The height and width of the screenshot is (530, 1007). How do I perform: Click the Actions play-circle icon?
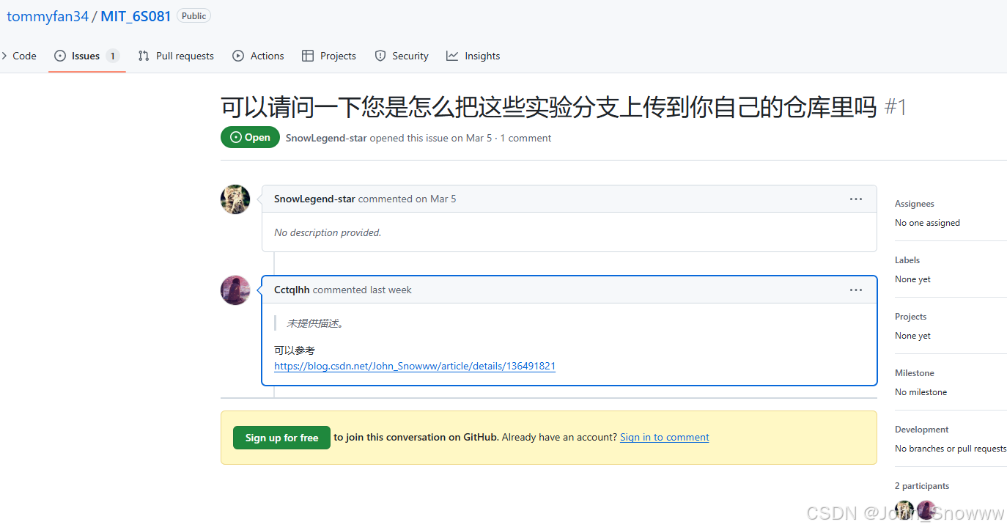(x=237, y=55)
